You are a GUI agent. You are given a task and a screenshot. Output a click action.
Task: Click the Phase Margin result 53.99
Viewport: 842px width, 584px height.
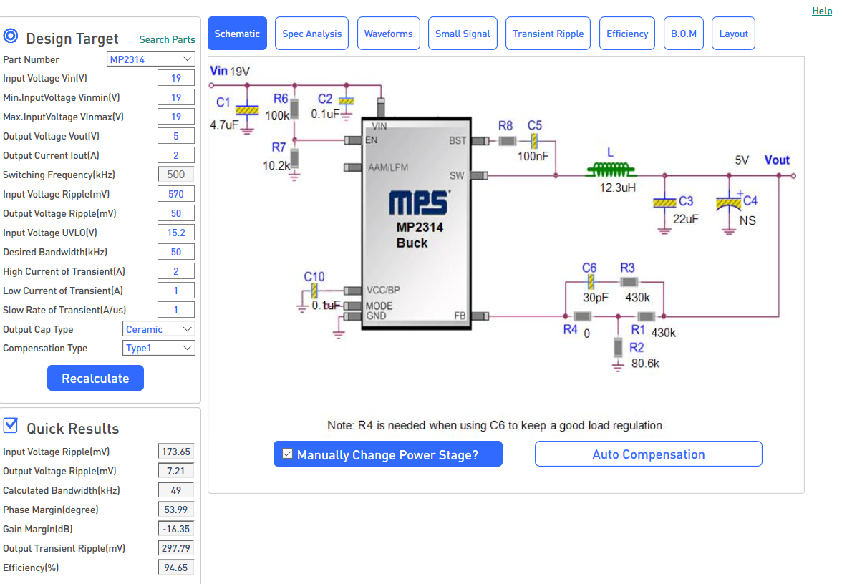pos(176,510)
